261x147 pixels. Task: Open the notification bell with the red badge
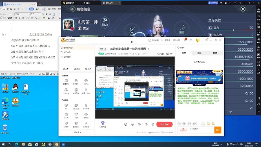tap(186, 40)
